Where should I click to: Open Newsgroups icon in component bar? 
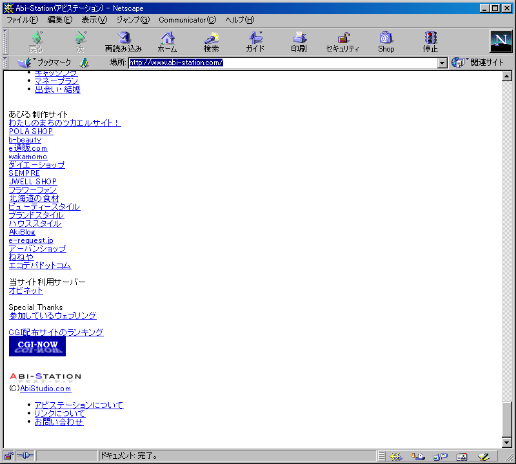(x=440, y=456)
